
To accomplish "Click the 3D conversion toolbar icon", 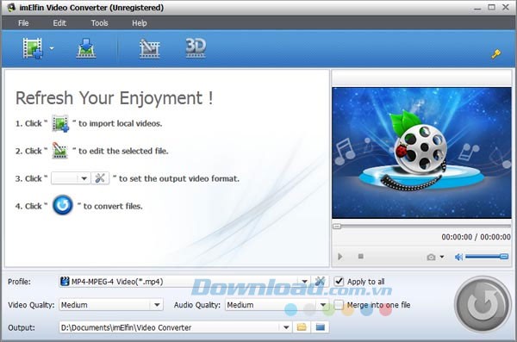I will point(196,48).
